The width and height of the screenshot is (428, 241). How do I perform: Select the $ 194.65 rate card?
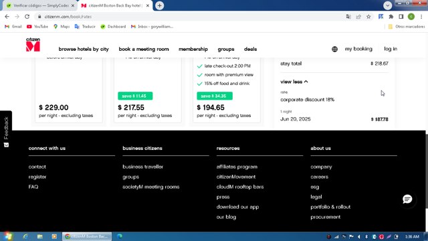[x=227, y=90]
